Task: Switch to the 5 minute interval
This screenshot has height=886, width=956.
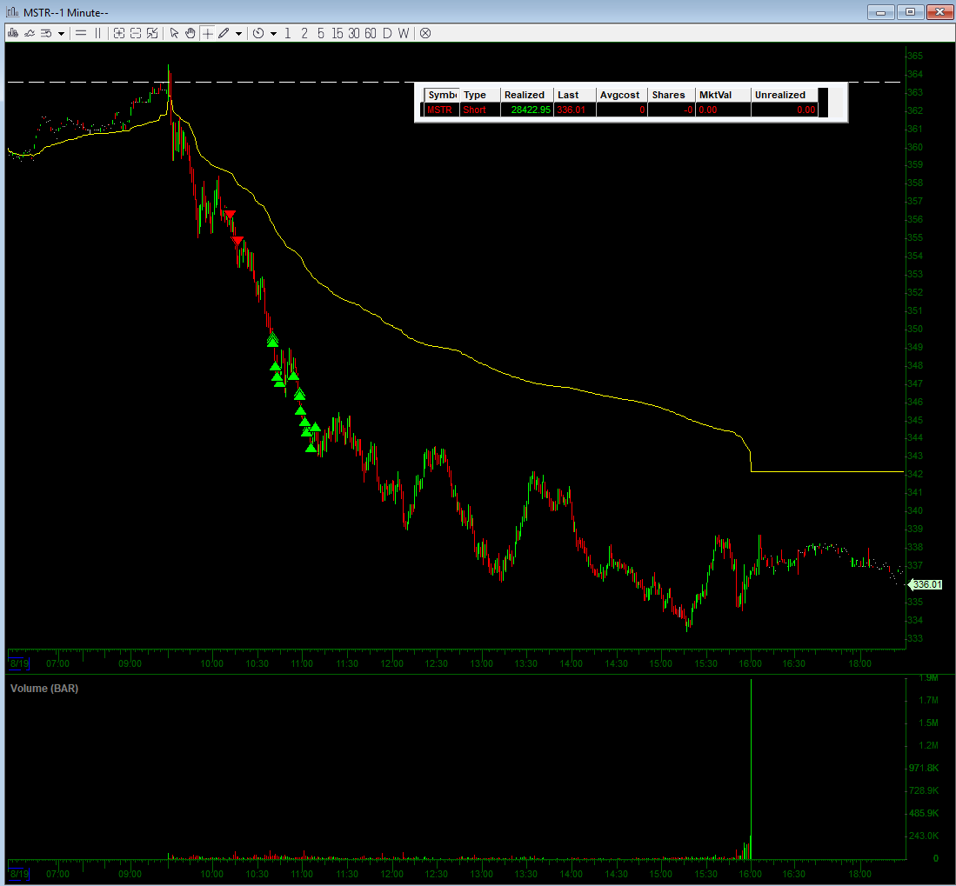Action: (321, 34)
